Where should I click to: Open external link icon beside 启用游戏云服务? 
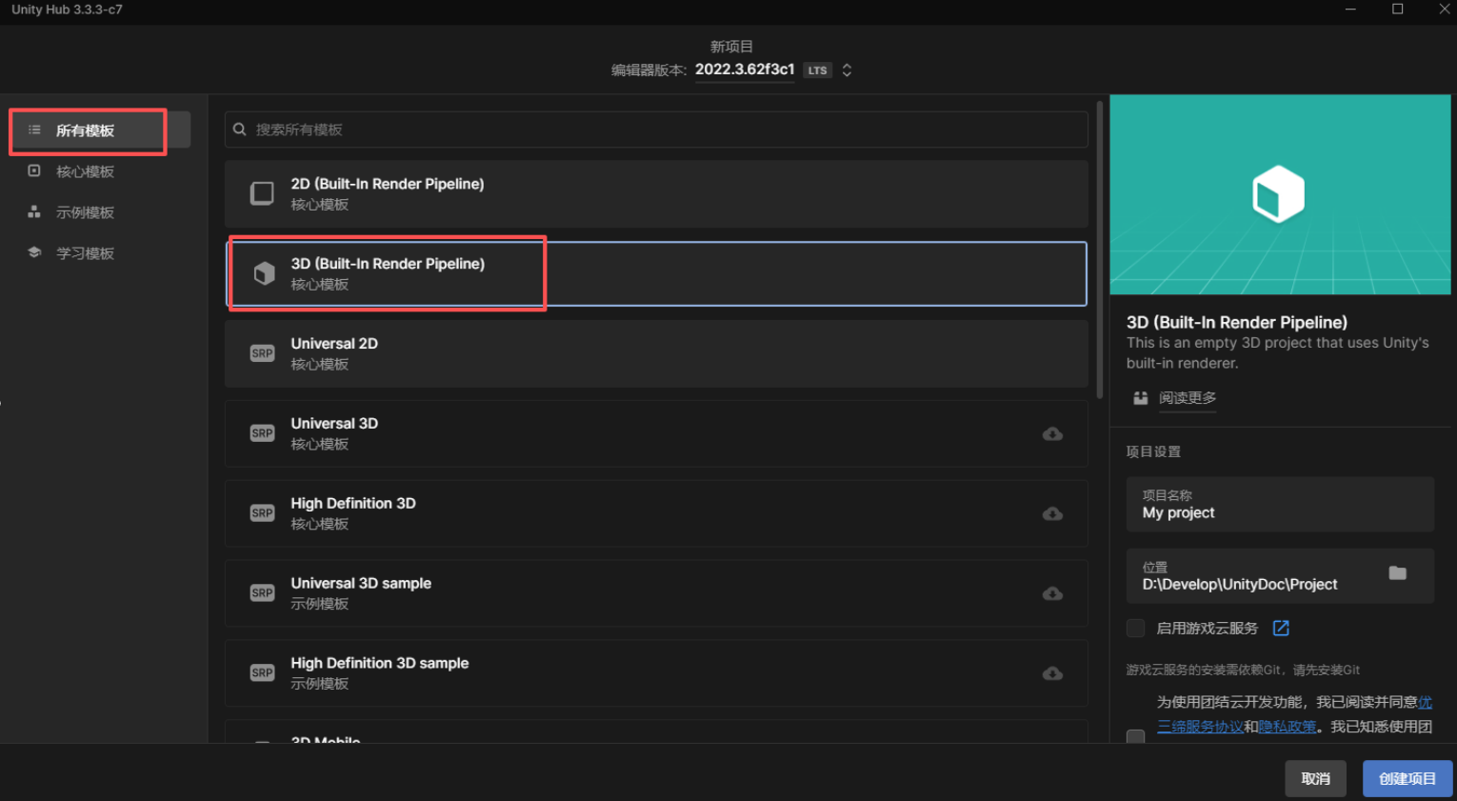click(1281, 629)
